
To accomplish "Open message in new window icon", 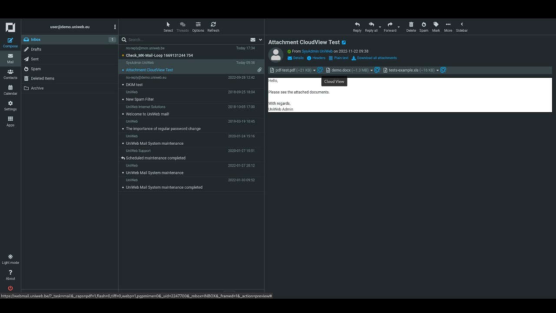I will click(344, 43).
